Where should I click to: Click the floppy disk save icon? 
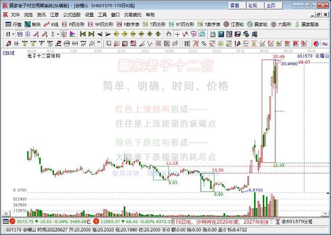(238, 34)
